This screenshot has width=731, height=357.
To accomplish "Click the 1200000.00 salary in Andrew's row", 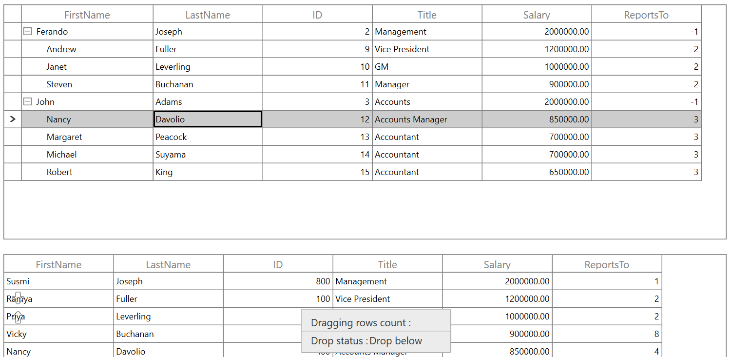I will point(537,49).
